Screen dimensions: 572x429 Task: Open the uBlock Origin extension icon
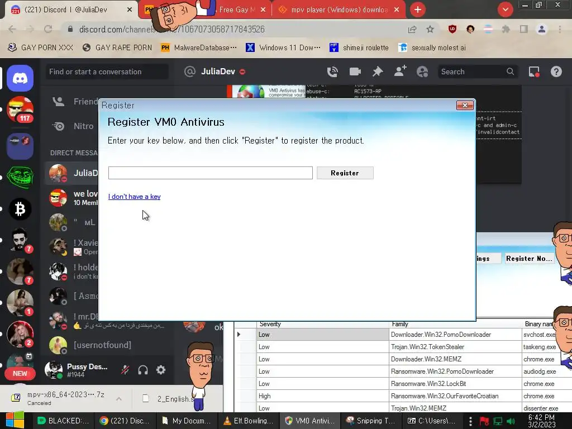[x=452, y=29]
